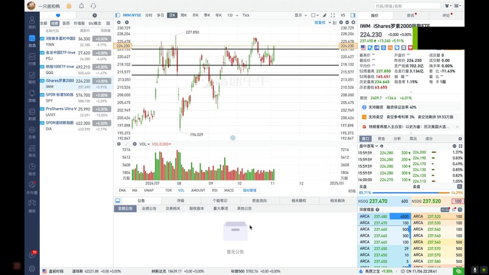Screen dimensions: 489x275
Task: Open the 交易 trade sidebar icon
Action: point(32,132)
